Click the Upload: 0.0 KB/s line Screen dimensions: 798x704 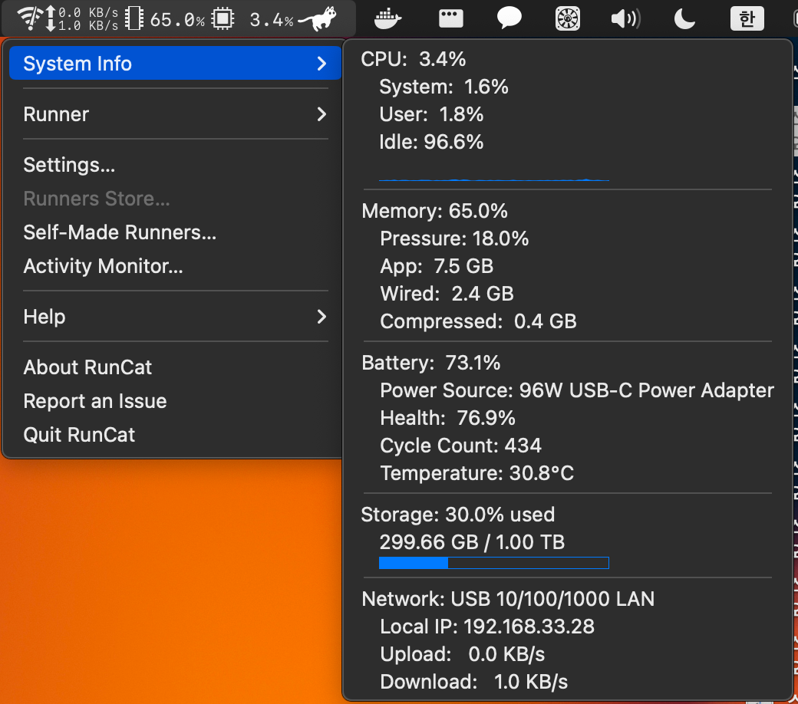tap(463, 654)
